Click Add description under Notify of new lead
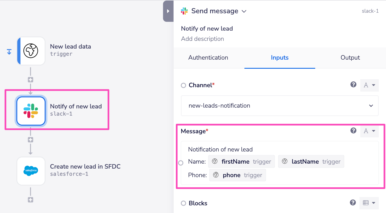386x213 pixels. [x=202, y=39]
